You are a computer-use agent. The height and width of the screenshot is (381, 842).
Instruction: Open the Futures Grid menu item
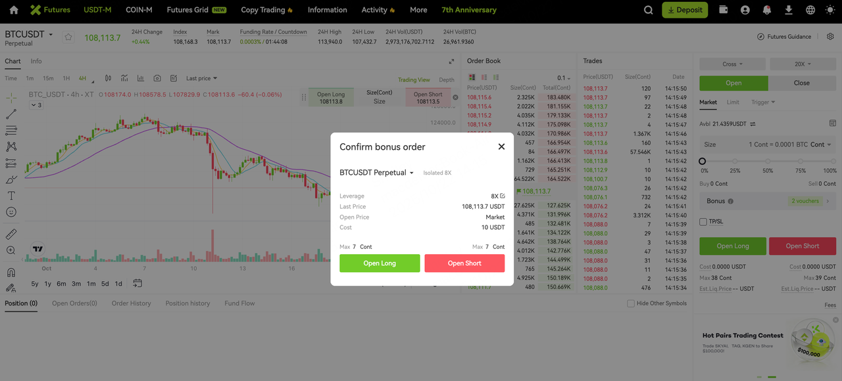[x=197, y=10]
